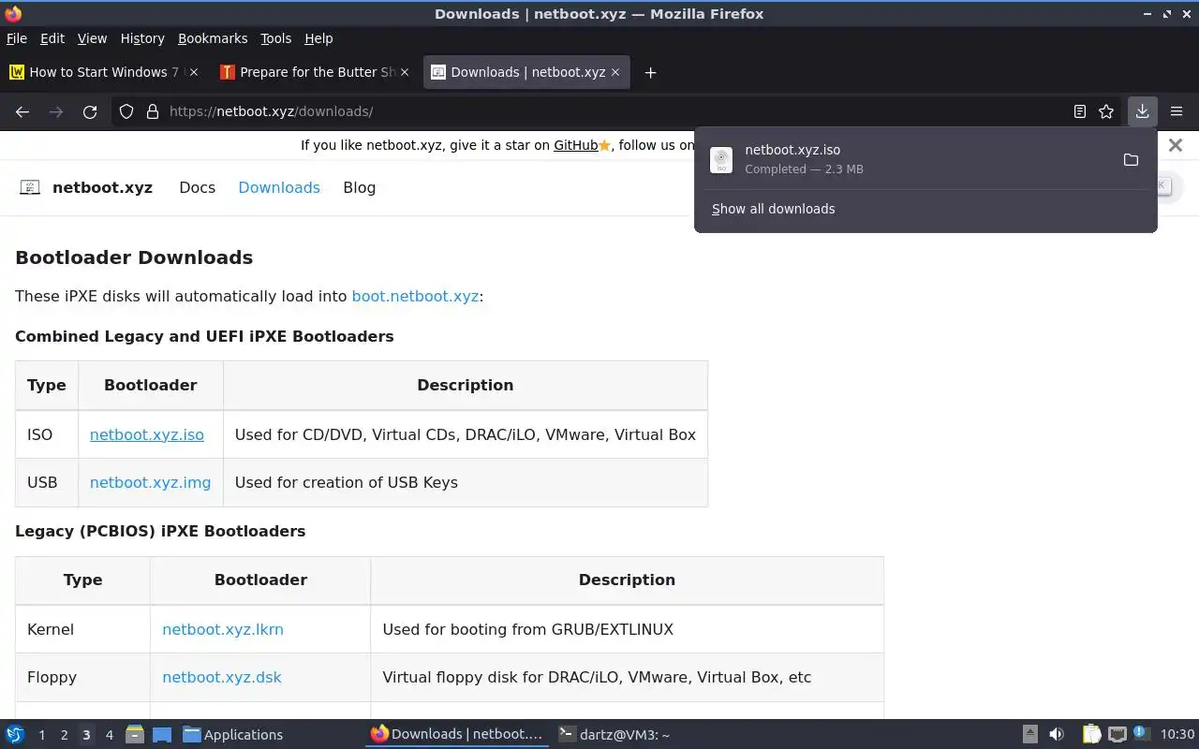This screenshot has height=749, width=1199.
Task: Download netboot.xyz.dsk floppy bootloader
Action: tap(222, 677)
